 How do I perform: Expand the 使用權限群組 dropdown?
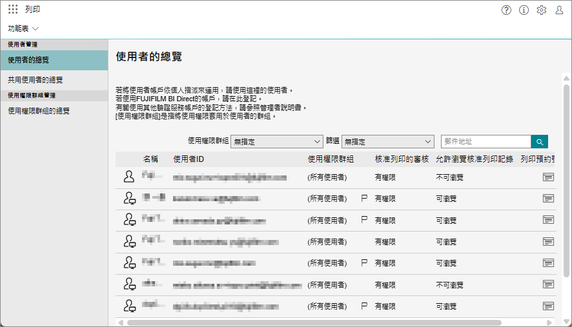(276, 141)
